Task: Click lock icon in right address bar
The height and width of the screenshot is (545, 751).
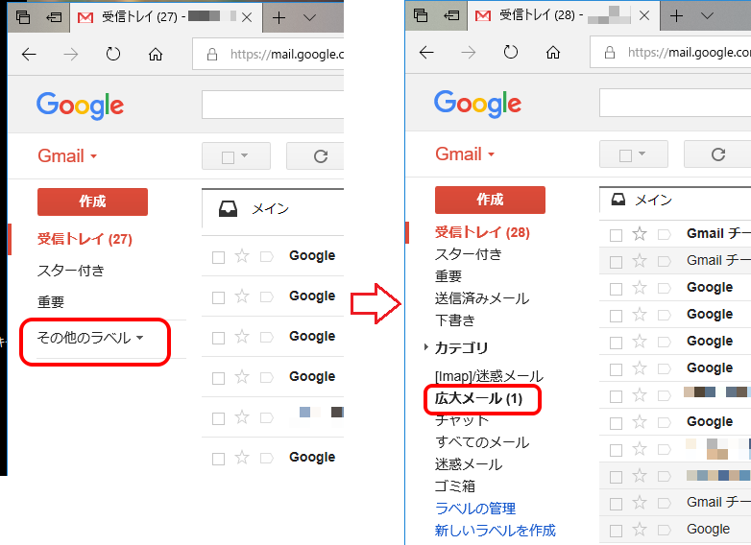Action: pyautogui.click(x=610, y=52)
